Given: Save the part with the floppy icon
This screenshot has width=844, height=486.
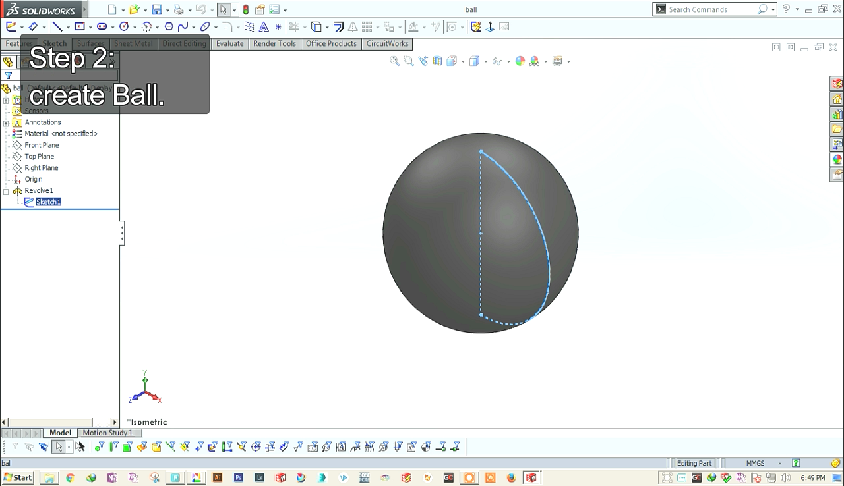Looking at the screenshot, I should click(156, 9).
